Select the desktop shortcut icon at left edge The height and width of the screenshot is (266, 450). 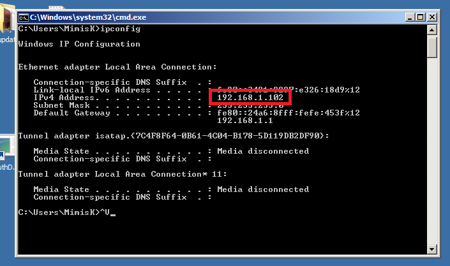(x=7, y=148)
